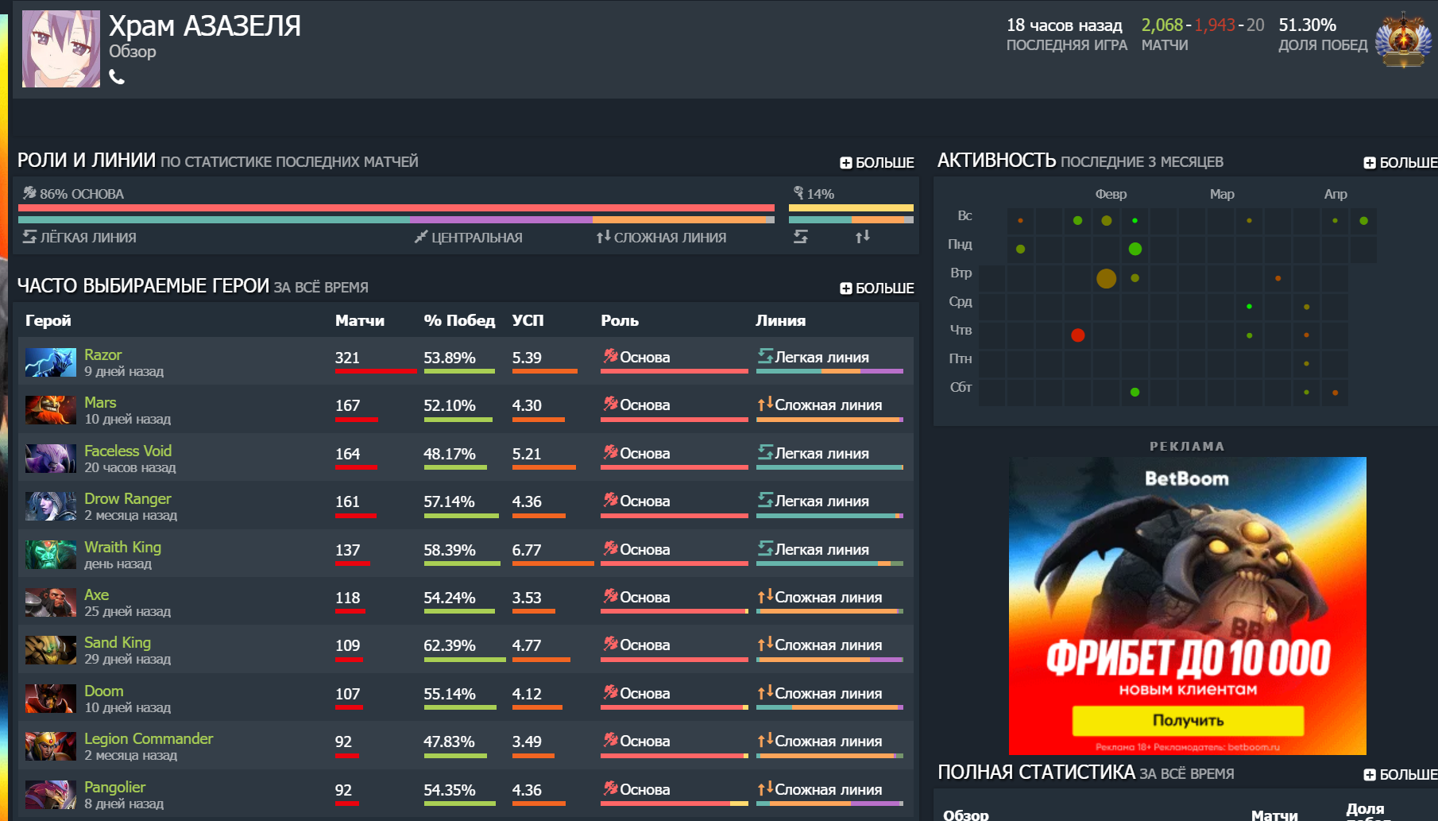Click Основа role icon in Razor row
Screen dimensions: 1438x821
click(610, 356)
